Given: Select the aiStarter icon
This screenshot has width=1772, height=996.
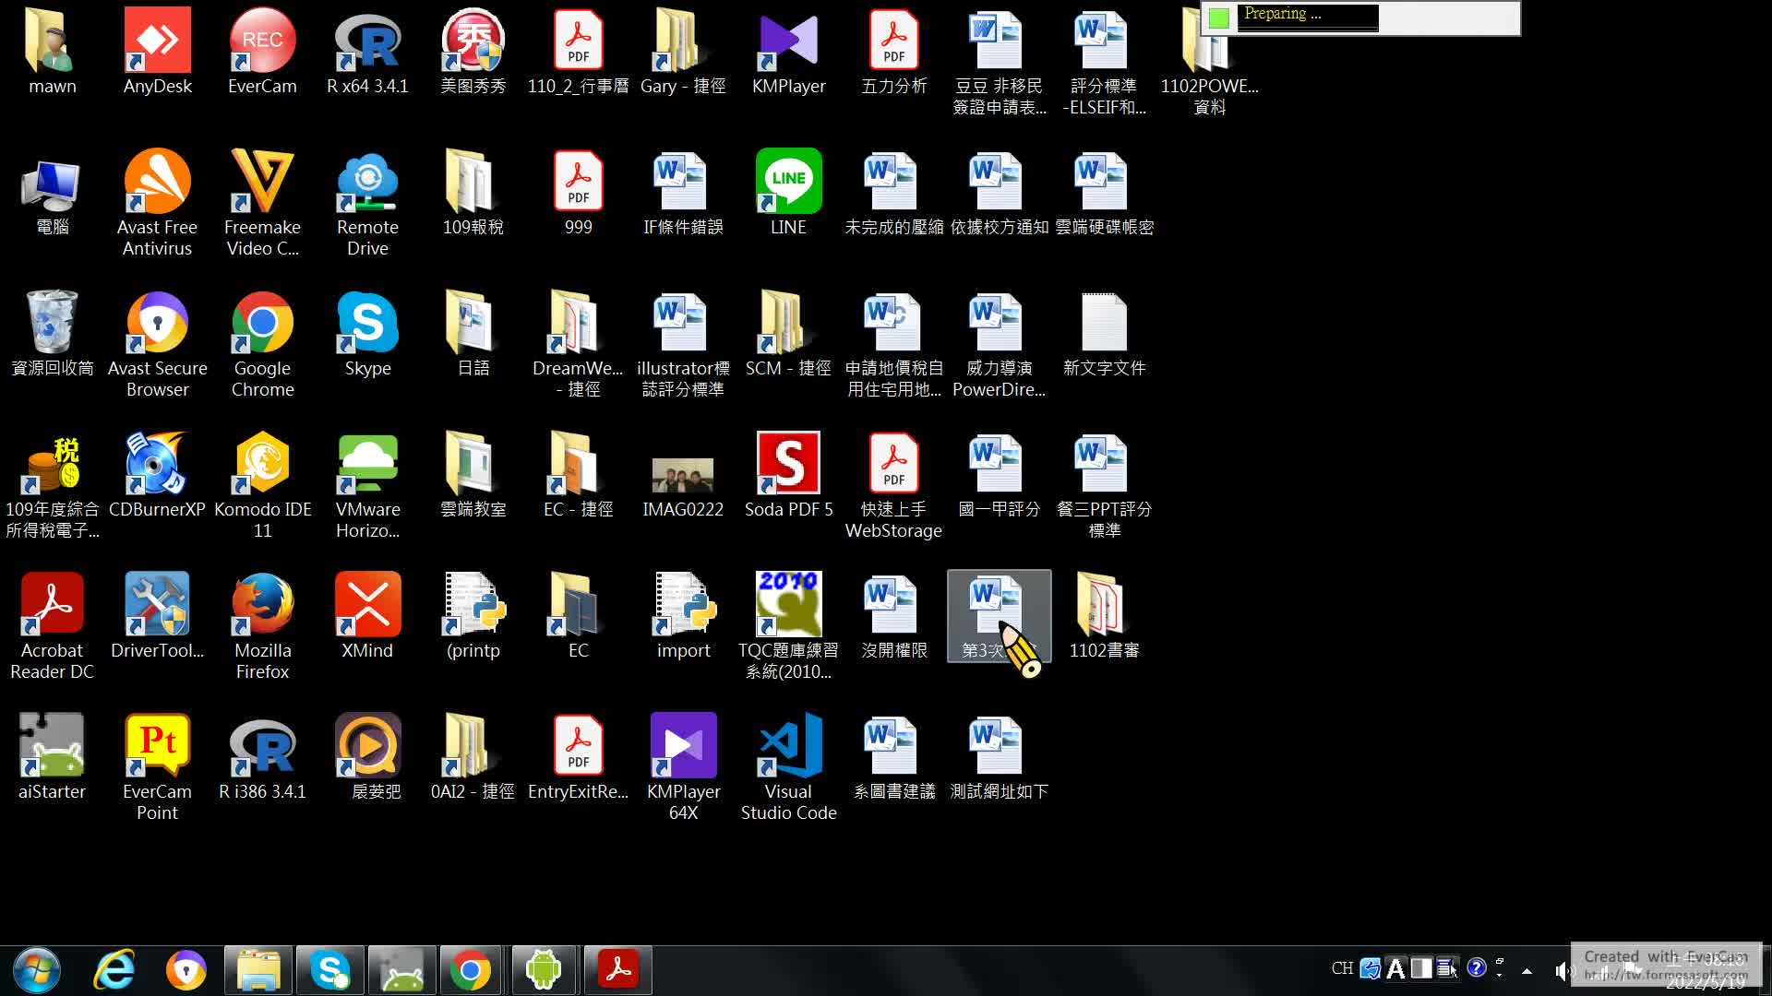Looking at the screenshot, I should click(x=52, y=757).
